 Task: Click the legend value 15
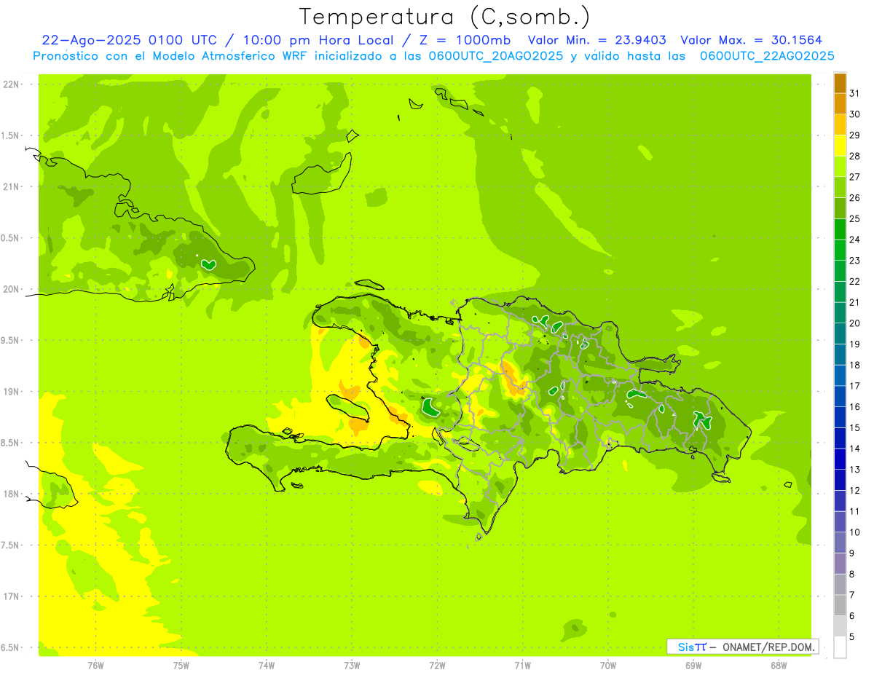[x=855, y=428]
